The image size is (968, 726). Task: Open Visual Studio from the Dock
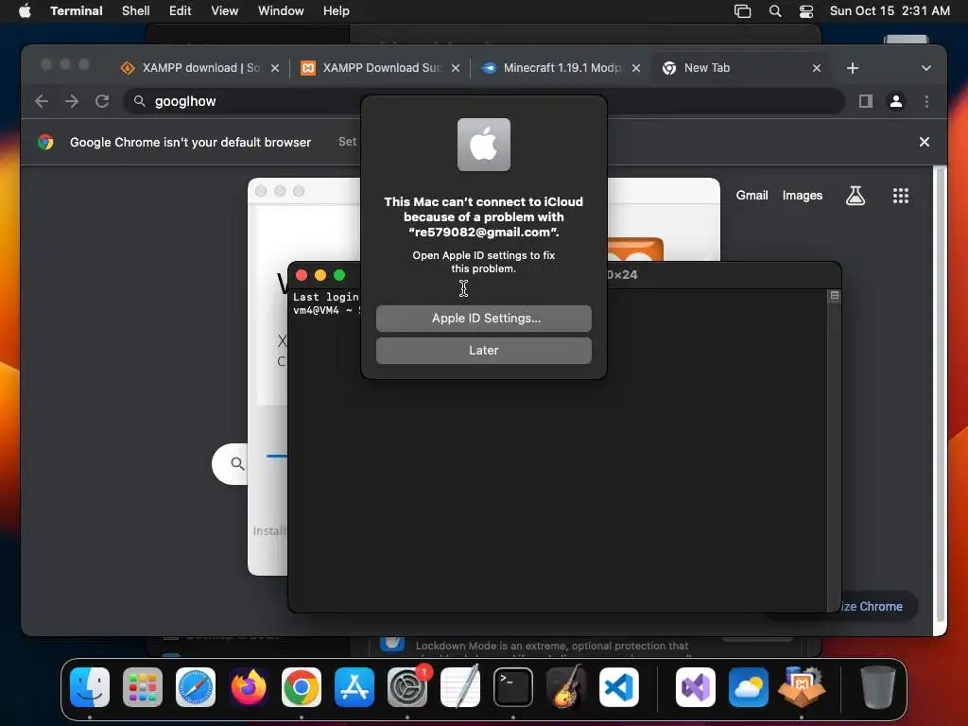696,687
